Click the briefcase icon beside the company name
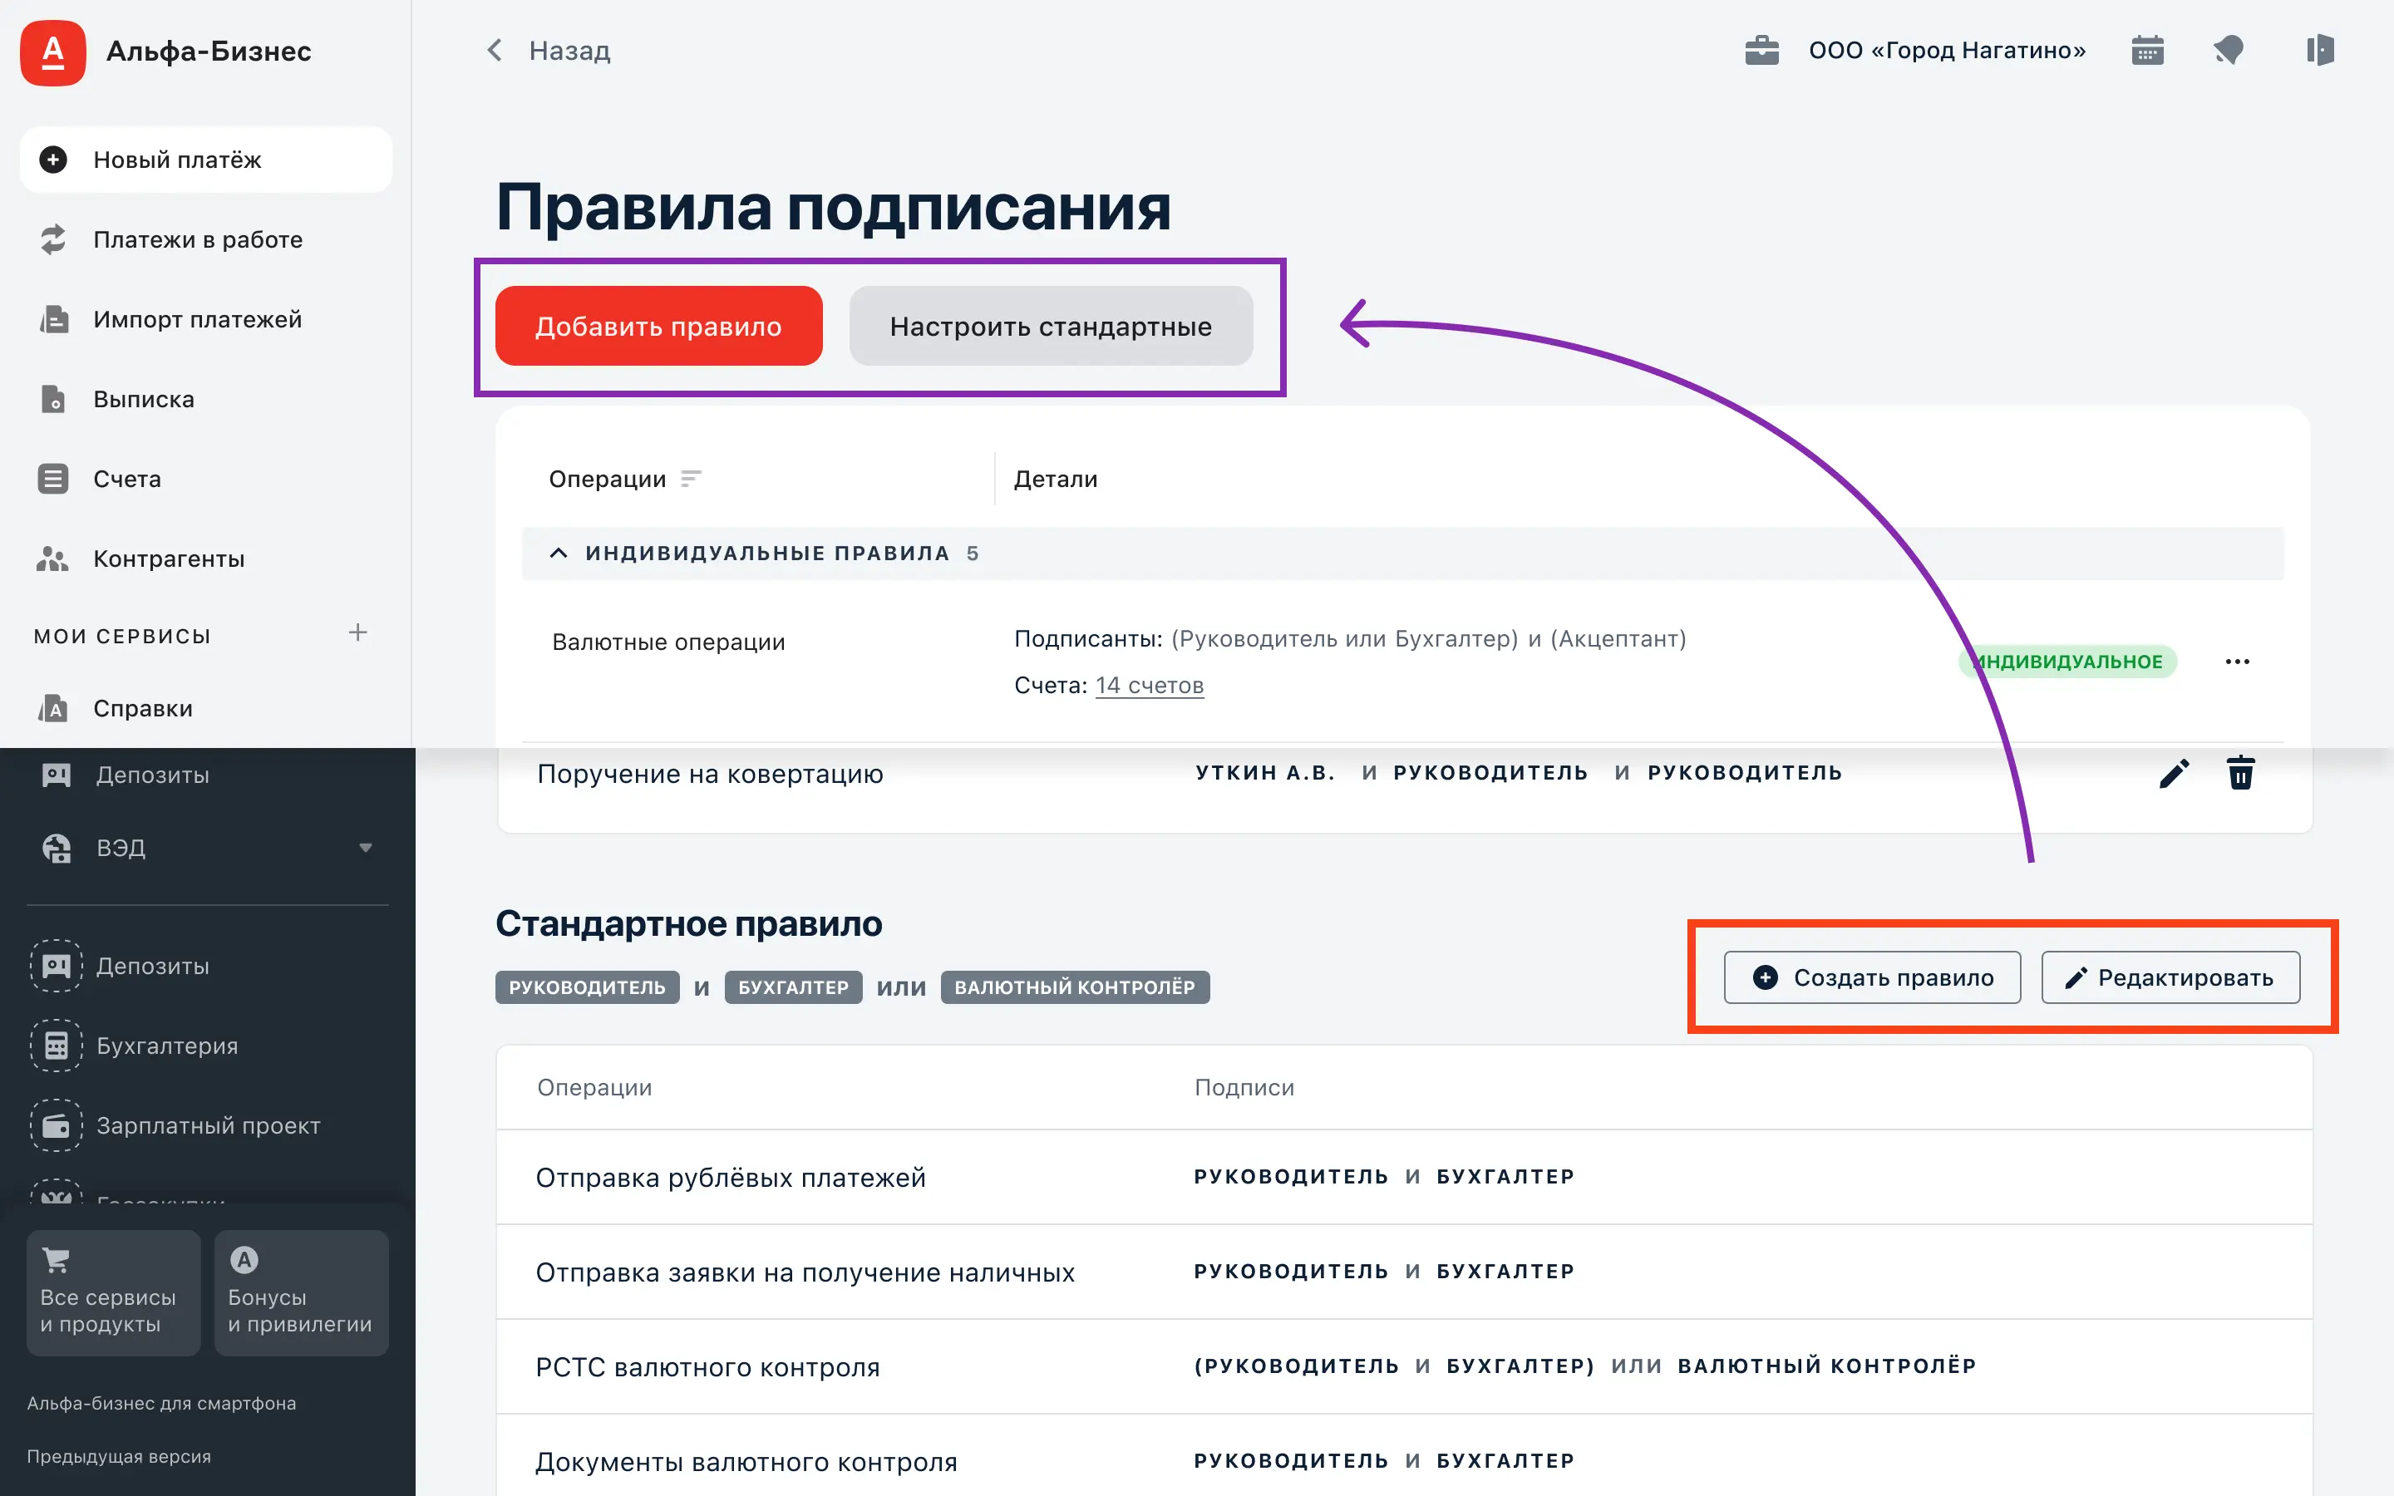This screenshot has height=1496, width=2394. (x=1761, y=51)
